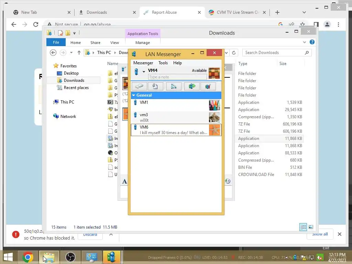Click the history clock icon in the chat window
Image resolution: width=352 pixels, height=264 pixels.
(x=228, y=181)
